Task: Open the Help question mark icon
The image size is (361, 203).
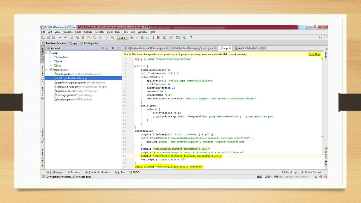Action: tap(191, 37)
